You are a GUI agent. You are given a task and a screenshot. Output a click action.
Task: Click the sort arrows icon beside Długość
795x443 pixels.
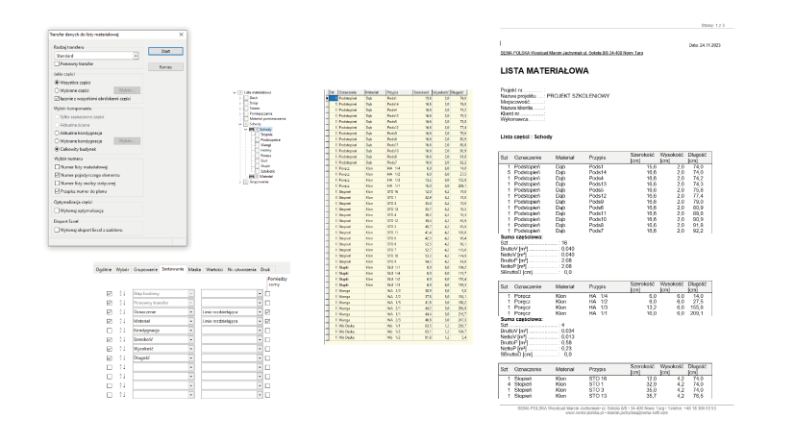coord(123,358)
